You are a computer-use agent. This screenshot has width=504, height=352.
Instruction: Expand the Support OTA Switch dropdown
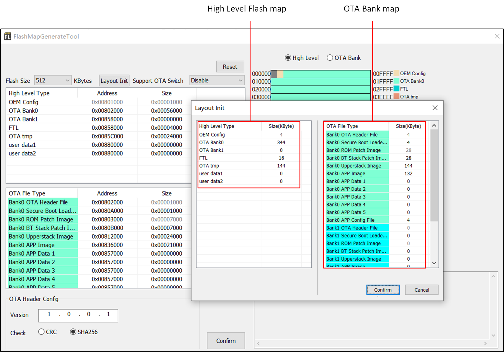coord(217,81)
